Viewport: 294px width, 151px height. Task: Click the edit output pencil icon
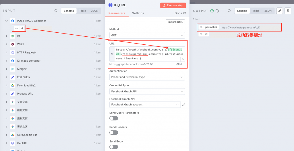coord(280,11)
